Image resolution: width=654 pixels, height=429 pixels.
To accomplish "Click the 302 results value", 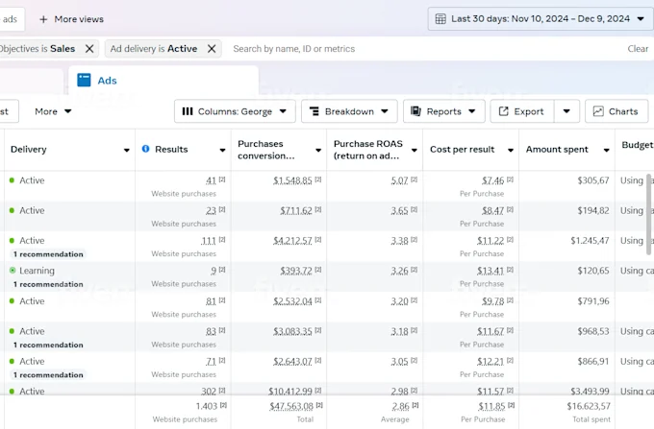I will (209, 392).
